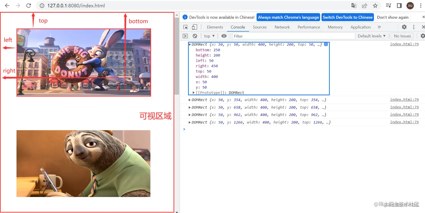Share this page icon
425x213 pixels.
click(x=365, y=6)
